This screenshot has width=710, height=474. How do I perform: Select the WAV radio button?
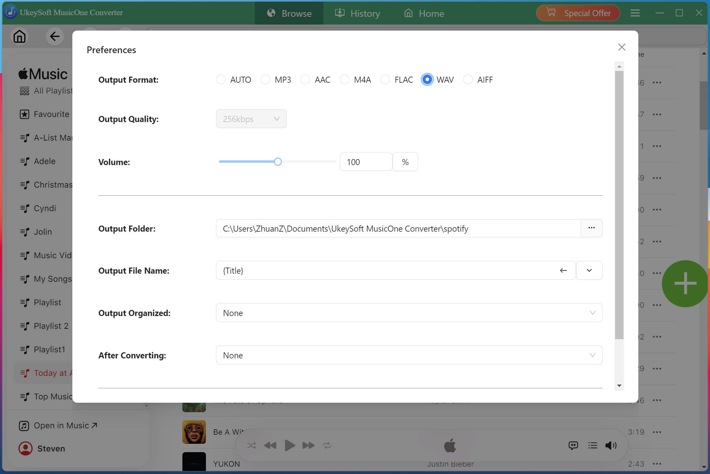427,80
